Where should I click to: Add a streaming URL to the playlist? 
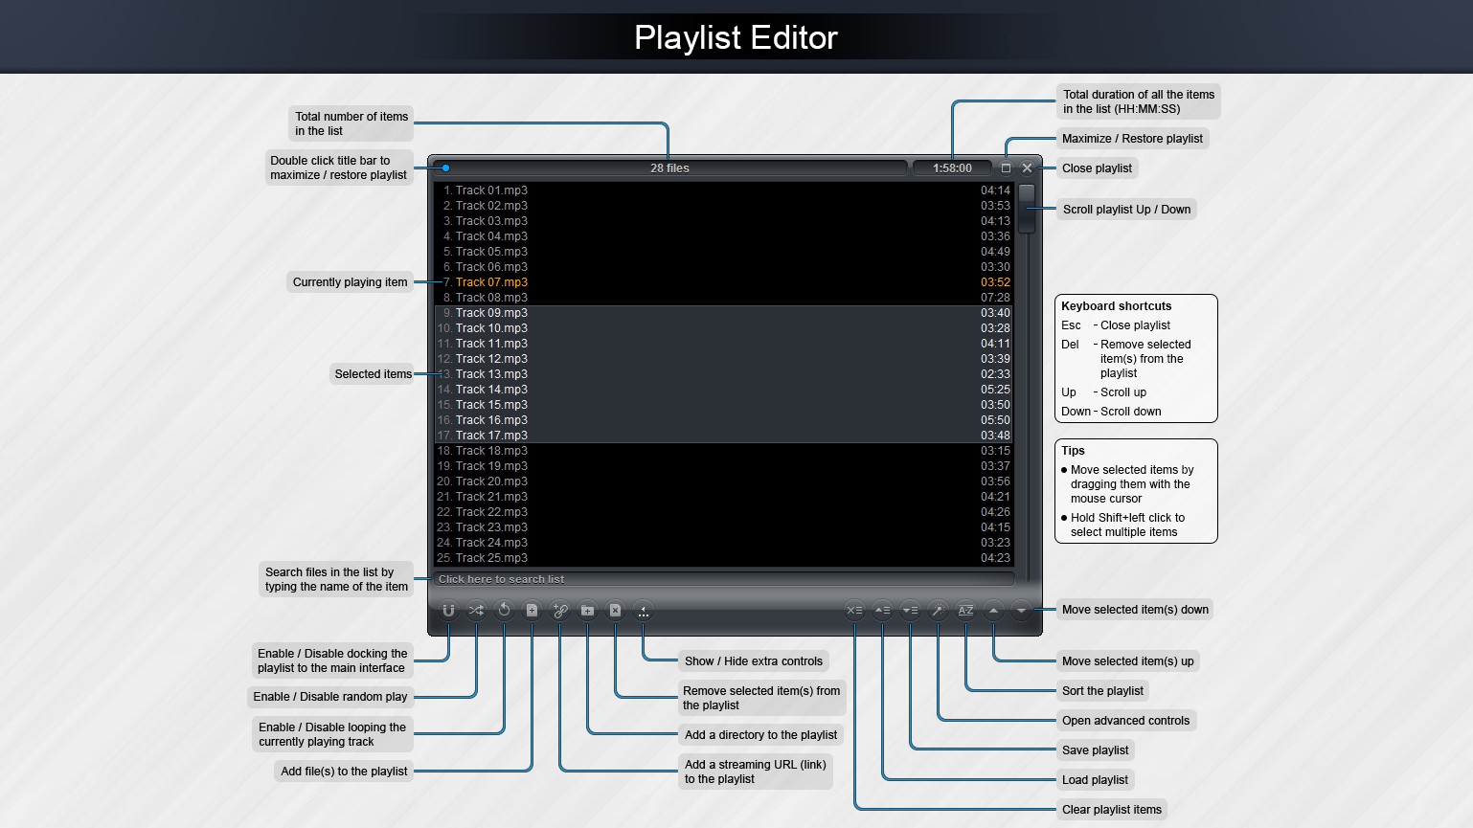559,610
